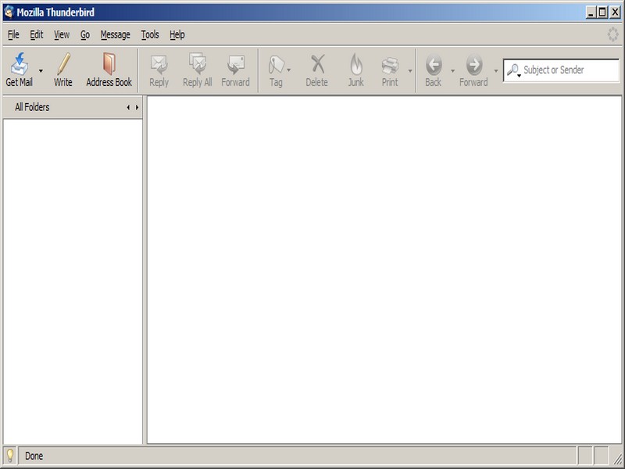The height and width of the screenshot is (469, 625).
Task: Click the lightbulb icon in status bar
Action: click(x=10, y=456)
